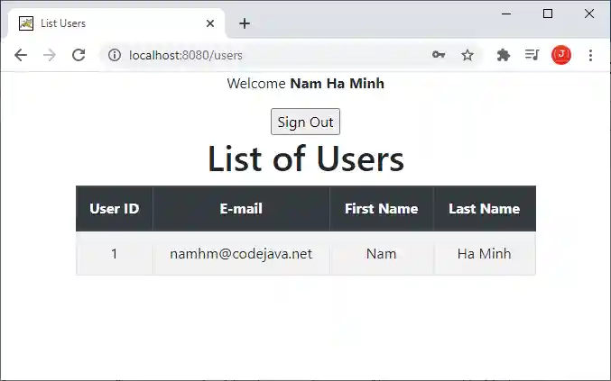The height and width of the screenshot is (381, 611).
Task: Select the List Users tab
Action: [116, 23]
